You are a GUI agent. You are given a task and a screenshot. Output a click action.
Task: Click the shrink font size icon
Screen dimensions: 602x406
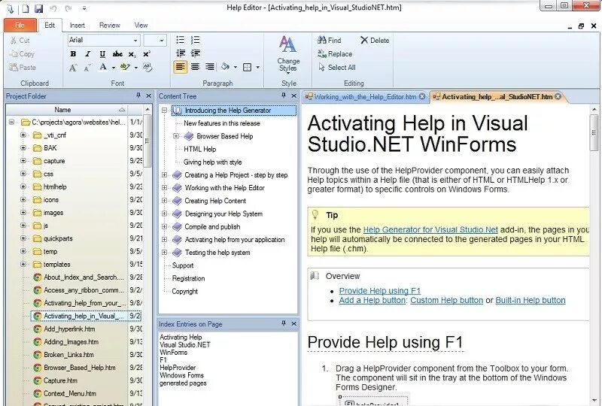click(x=87, y=68)
